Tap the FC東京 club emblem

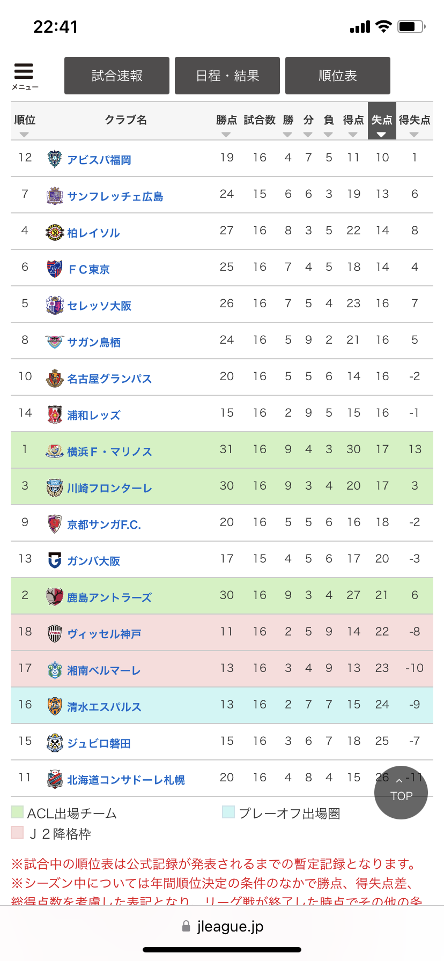pos(55,269)
